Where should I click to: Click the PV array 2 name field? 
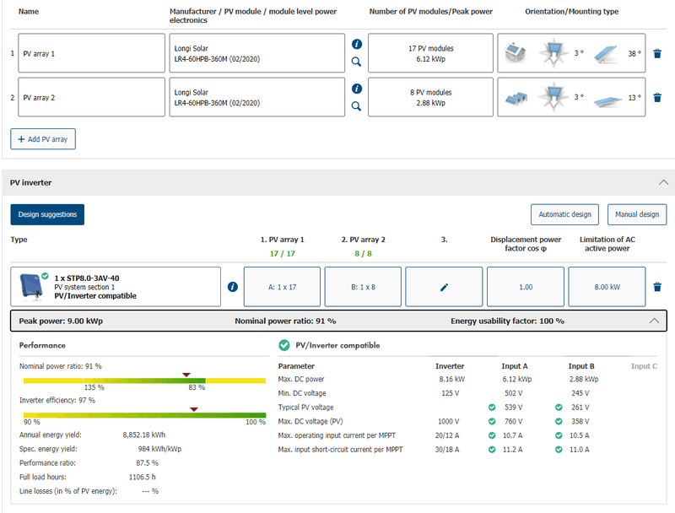point(91,97)
